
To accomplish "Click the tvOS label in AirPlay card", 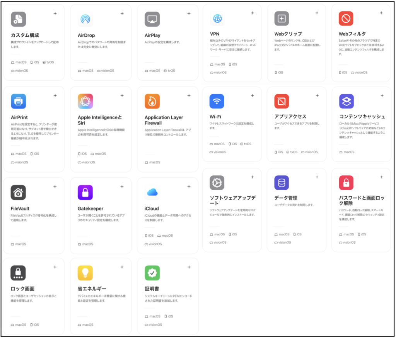I will click(x=169, y=71).
